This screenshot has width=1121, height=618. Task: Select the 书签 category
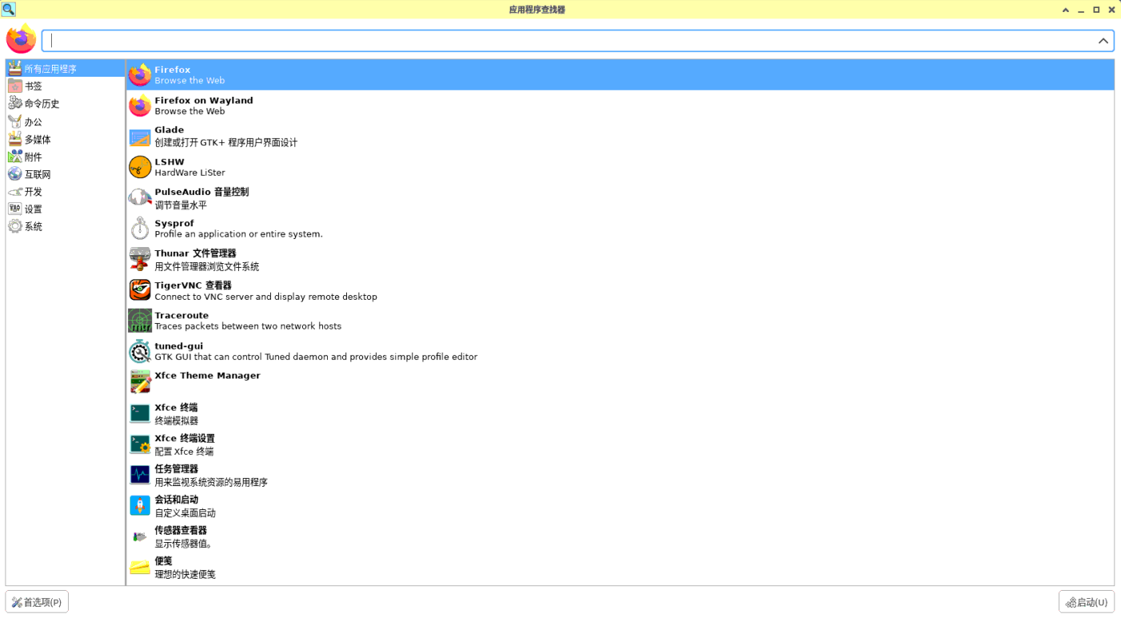[x=33, y=86]
